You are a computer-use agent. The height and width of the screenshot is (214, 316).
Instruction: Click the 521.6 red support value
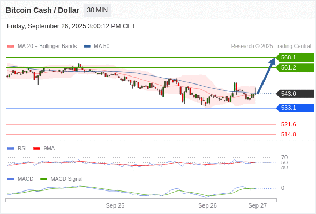[288, 125]
